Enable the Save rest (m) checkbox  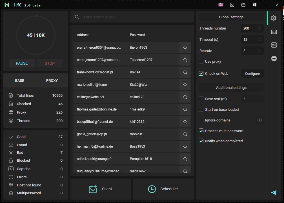point(201,99)
